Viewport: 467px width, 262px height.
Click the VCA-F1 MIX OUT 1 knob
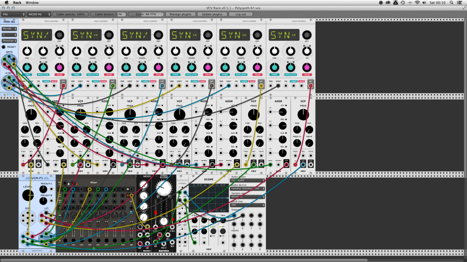pyautogui.click(x=43, y=189)
